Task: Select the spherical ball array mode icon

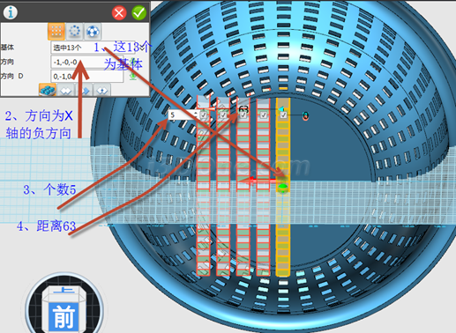Action: pyautogui.click(x=93, y=31)
